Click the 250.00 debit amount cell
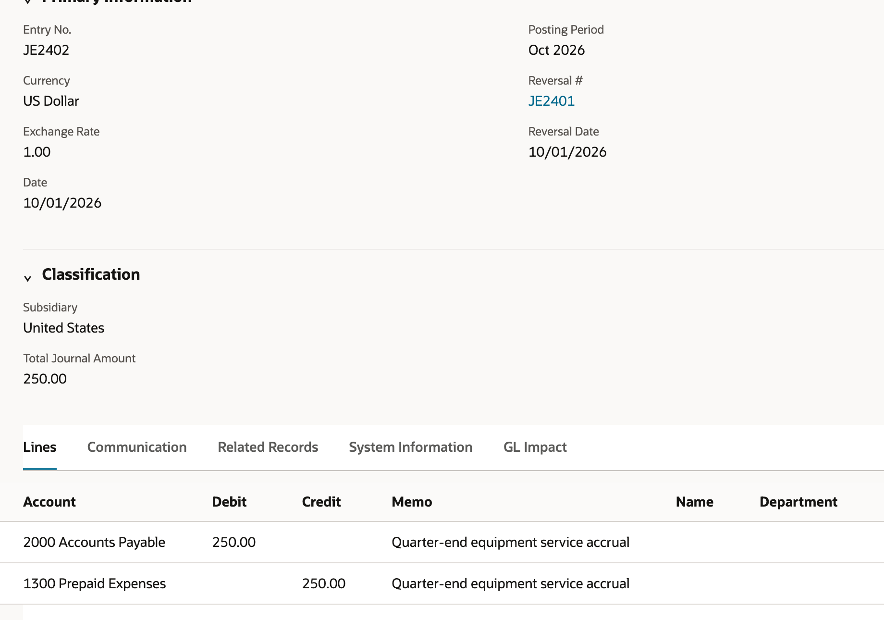884x620 pixels. click(234, 542)
